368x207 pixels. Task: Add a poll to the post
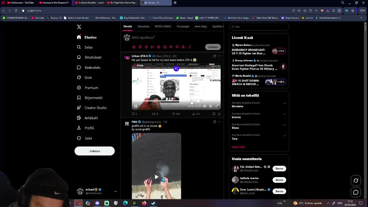click(x=152, y=47)
